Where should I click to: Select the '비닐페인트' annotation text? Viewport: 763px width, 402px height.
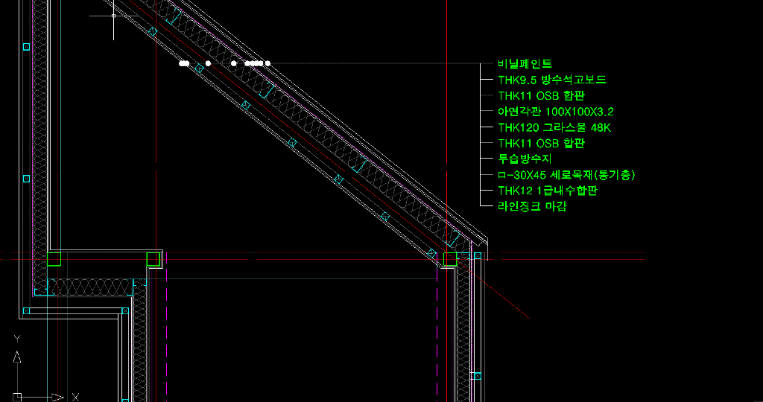tap(525, 65)
